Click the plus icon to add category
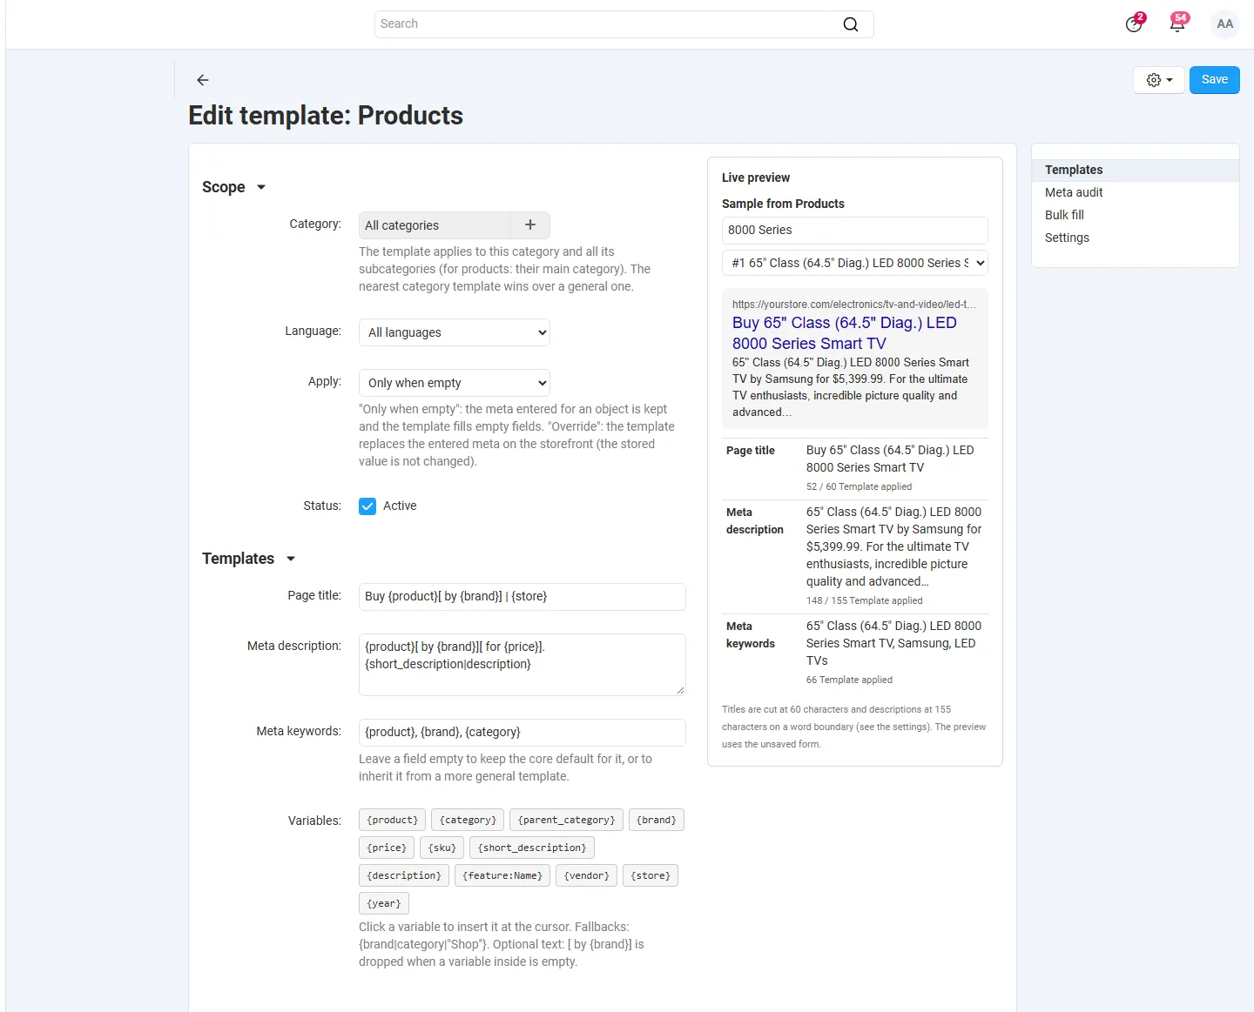 (x=530, y=225)
